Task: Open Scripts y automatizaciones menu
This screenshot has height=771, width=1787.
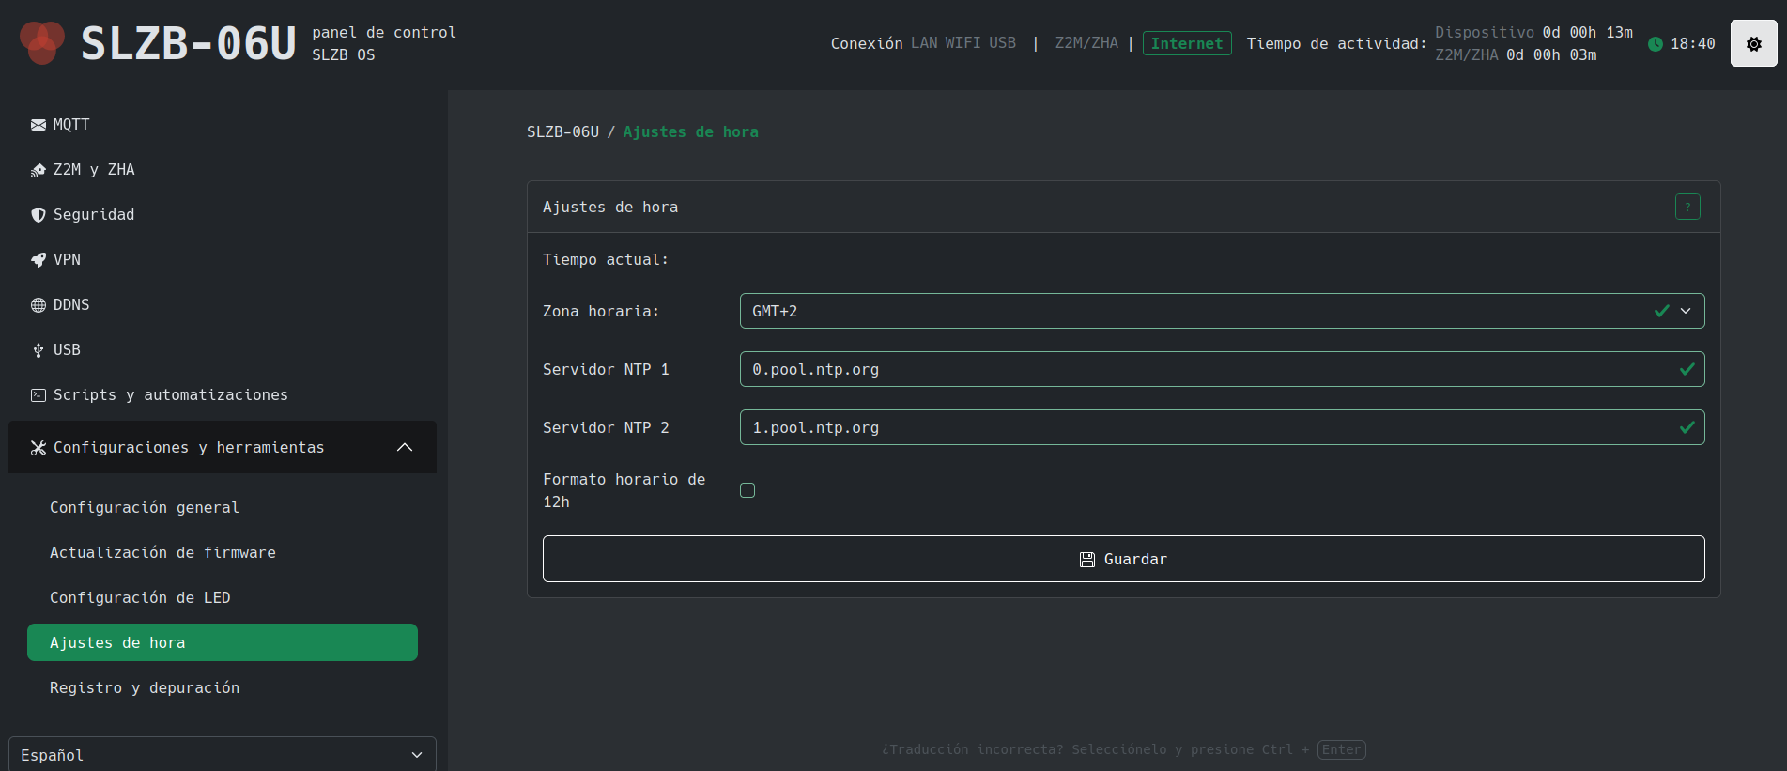Action: (170, 395)
